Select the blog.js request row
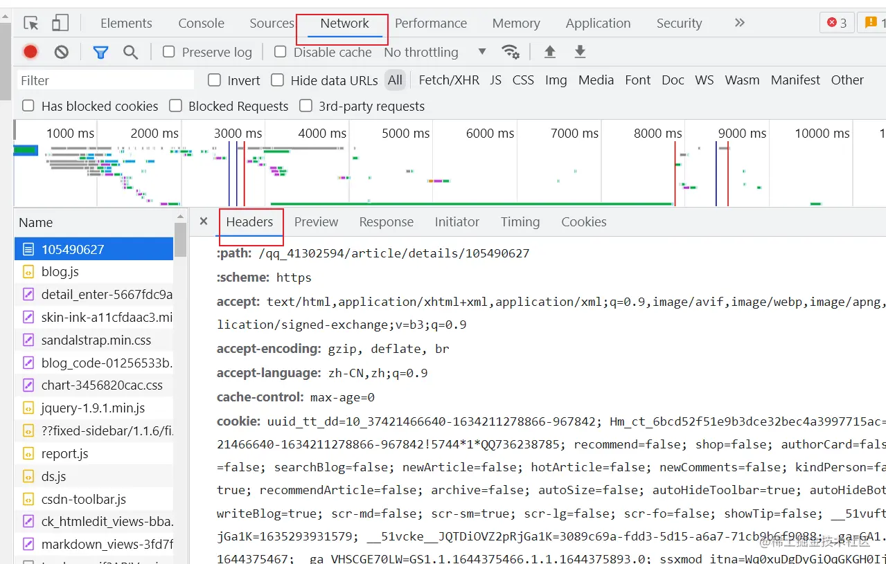This screenshot has height=564, width=886. pos(94,272)
